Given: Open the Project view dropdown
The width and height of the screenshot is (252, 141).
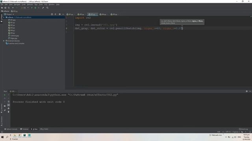Looking at the screenshot, I should coord(9,14).
